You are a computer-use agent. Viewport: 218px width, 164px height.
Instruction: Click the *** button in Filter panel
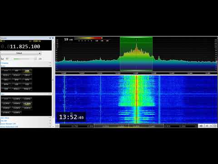[6, 99]
